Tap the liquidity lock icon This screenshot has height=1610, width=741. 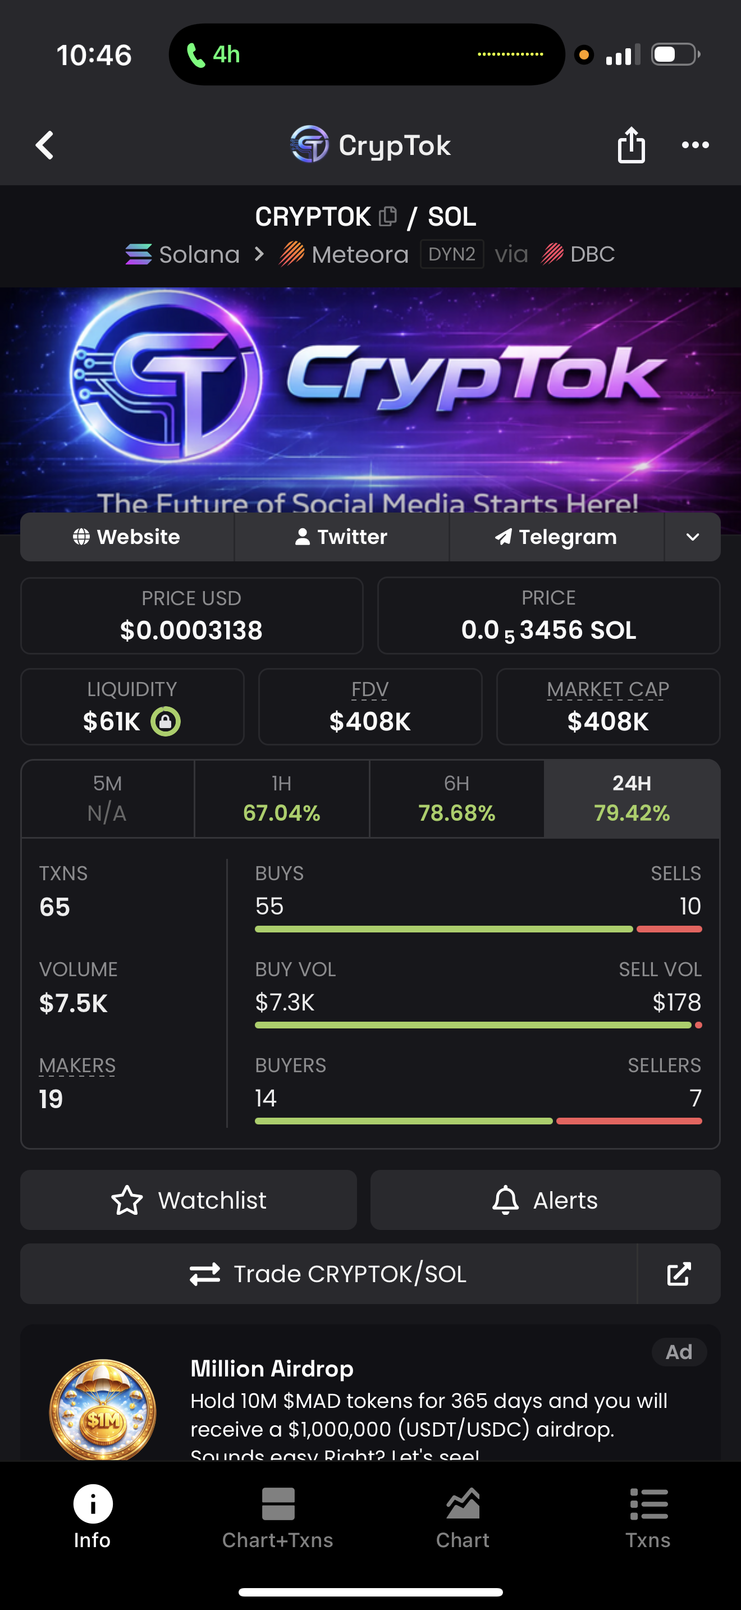(166, 721)
